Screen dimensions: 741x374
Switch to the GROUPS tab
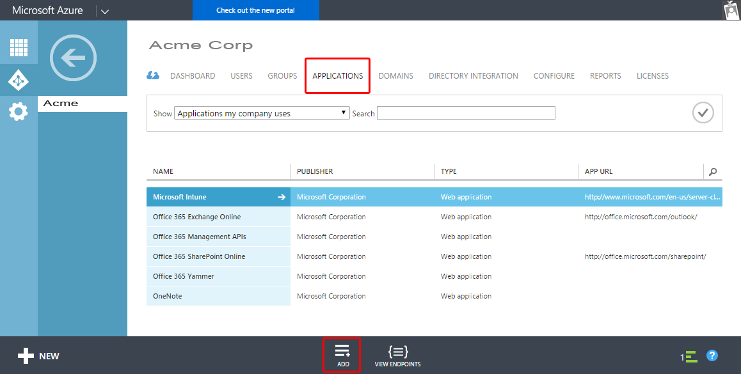point(283,75)
